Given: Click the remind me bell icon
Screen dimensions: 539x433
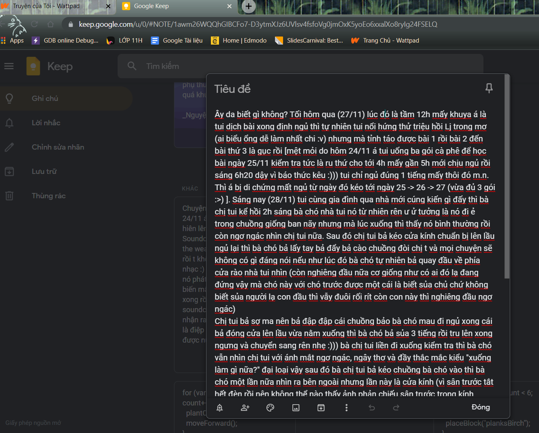Looking at the screenshot, I should [219, 407].
